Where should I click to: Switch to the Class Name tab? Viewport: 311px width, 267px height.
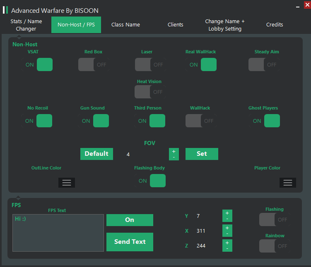point(125,25)
